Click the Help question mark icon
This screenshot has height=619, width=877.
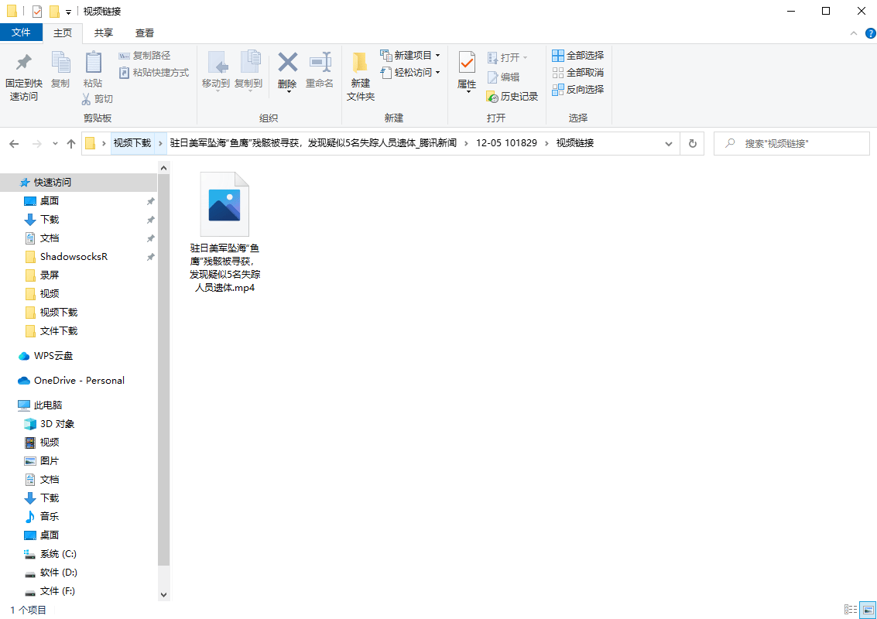click(870, 33)
